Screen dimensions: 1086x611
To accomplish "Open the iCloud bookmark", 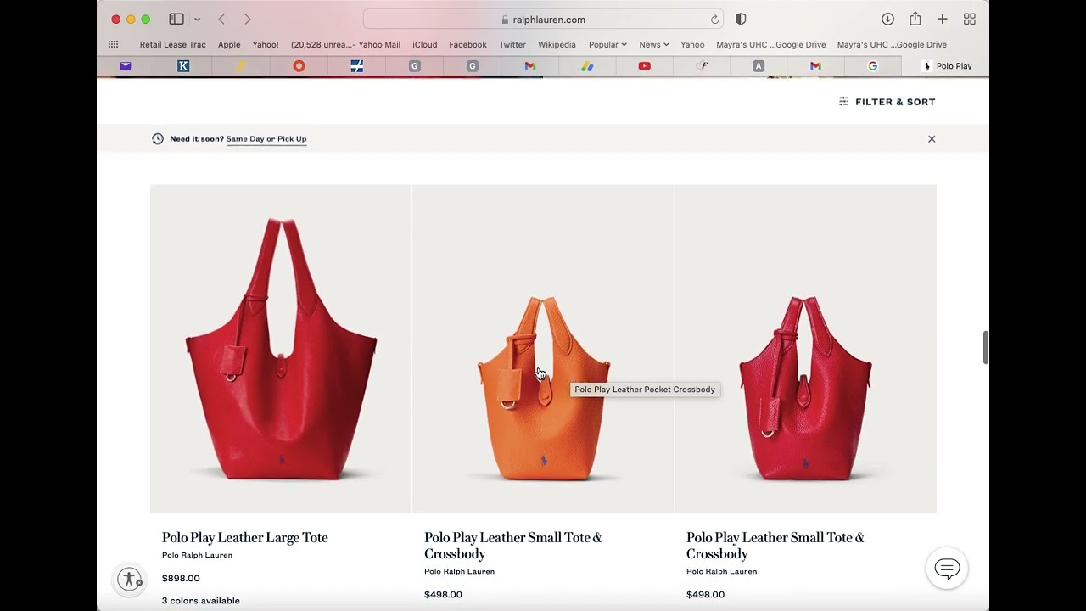I will point(425,44).
